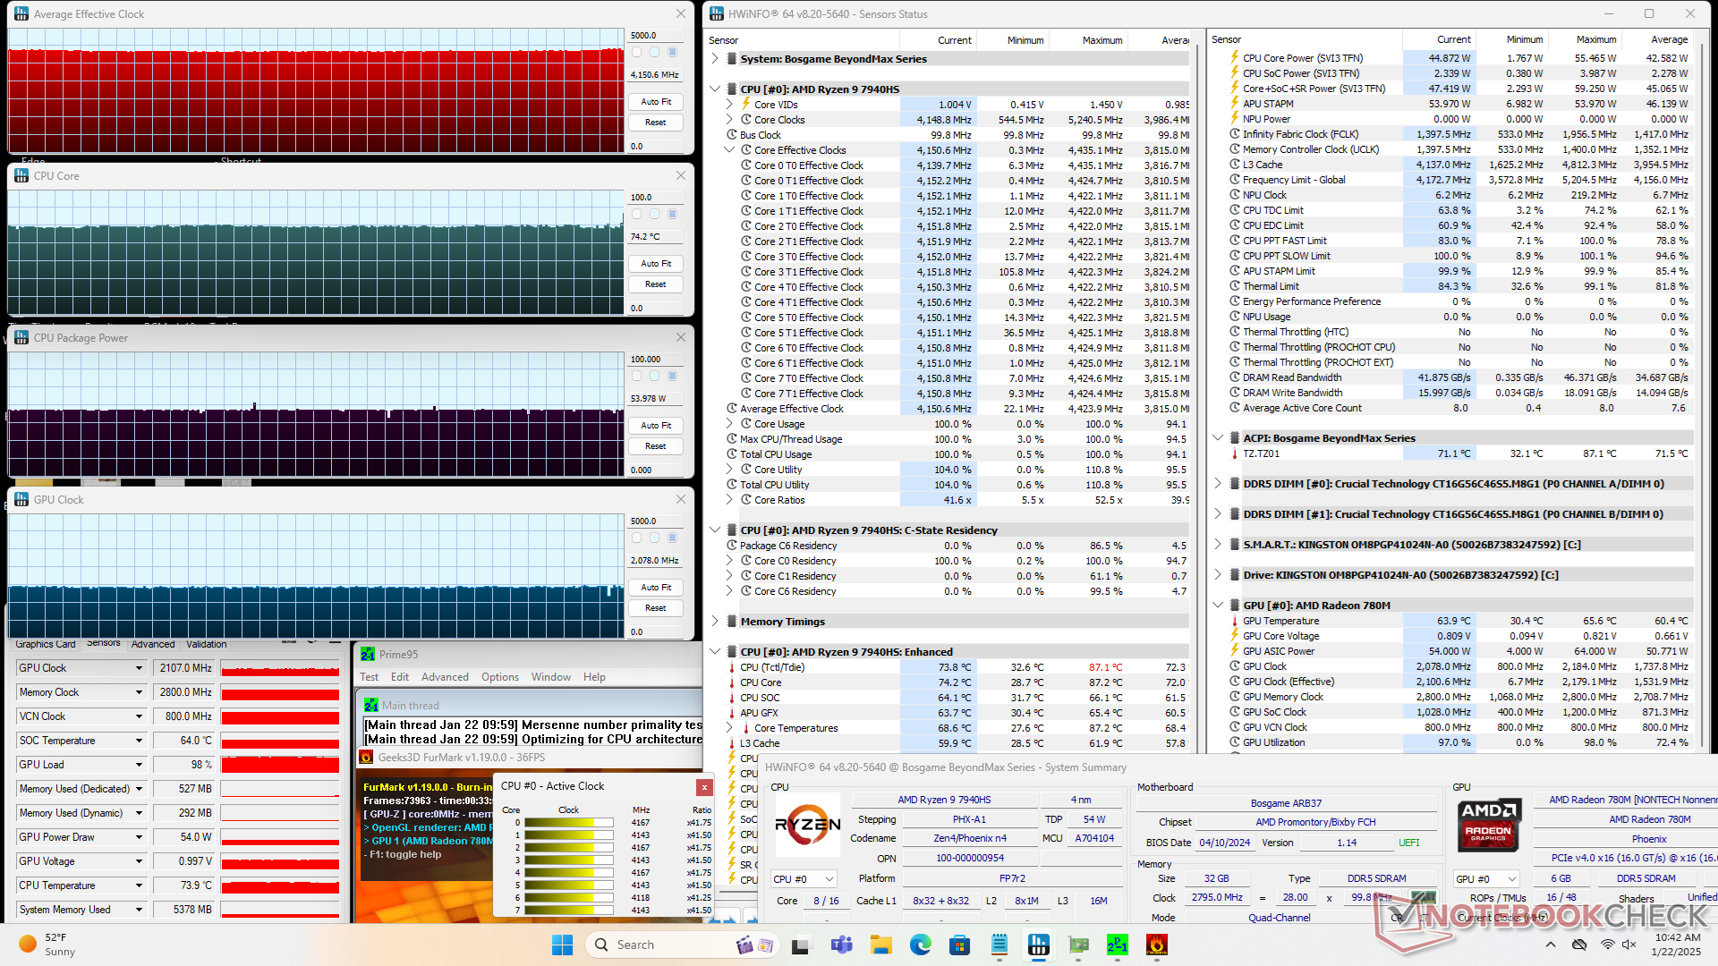
Task: Click Reset in CPU Package Power graph
Action: (x=656, y=446)
